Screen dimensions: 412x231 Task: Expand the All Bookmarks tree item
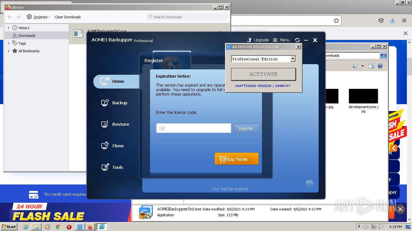pos(9,51)
